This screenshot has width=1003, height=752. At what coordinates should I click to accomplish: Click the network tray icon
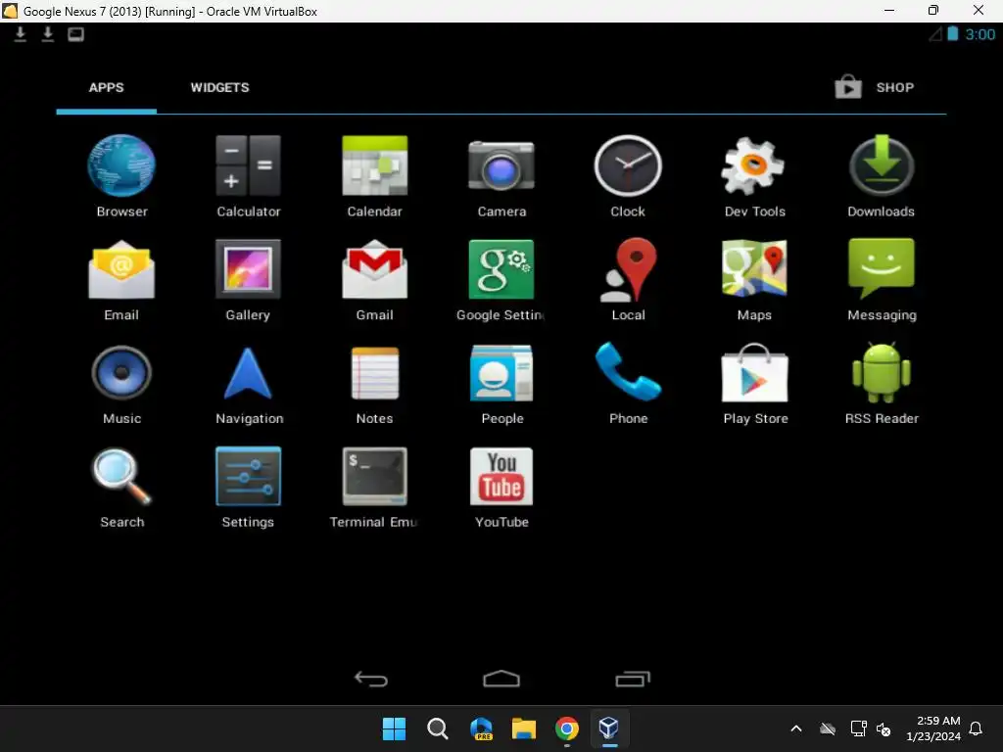click(x=858, y=728)
